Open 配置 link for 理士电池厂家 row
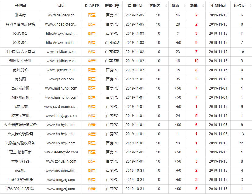Image resolution: width=252 pixels, height=194 pixels. tap(92, 152)
